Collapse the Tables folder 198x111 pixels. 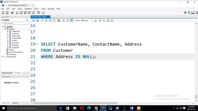[5, 29]
